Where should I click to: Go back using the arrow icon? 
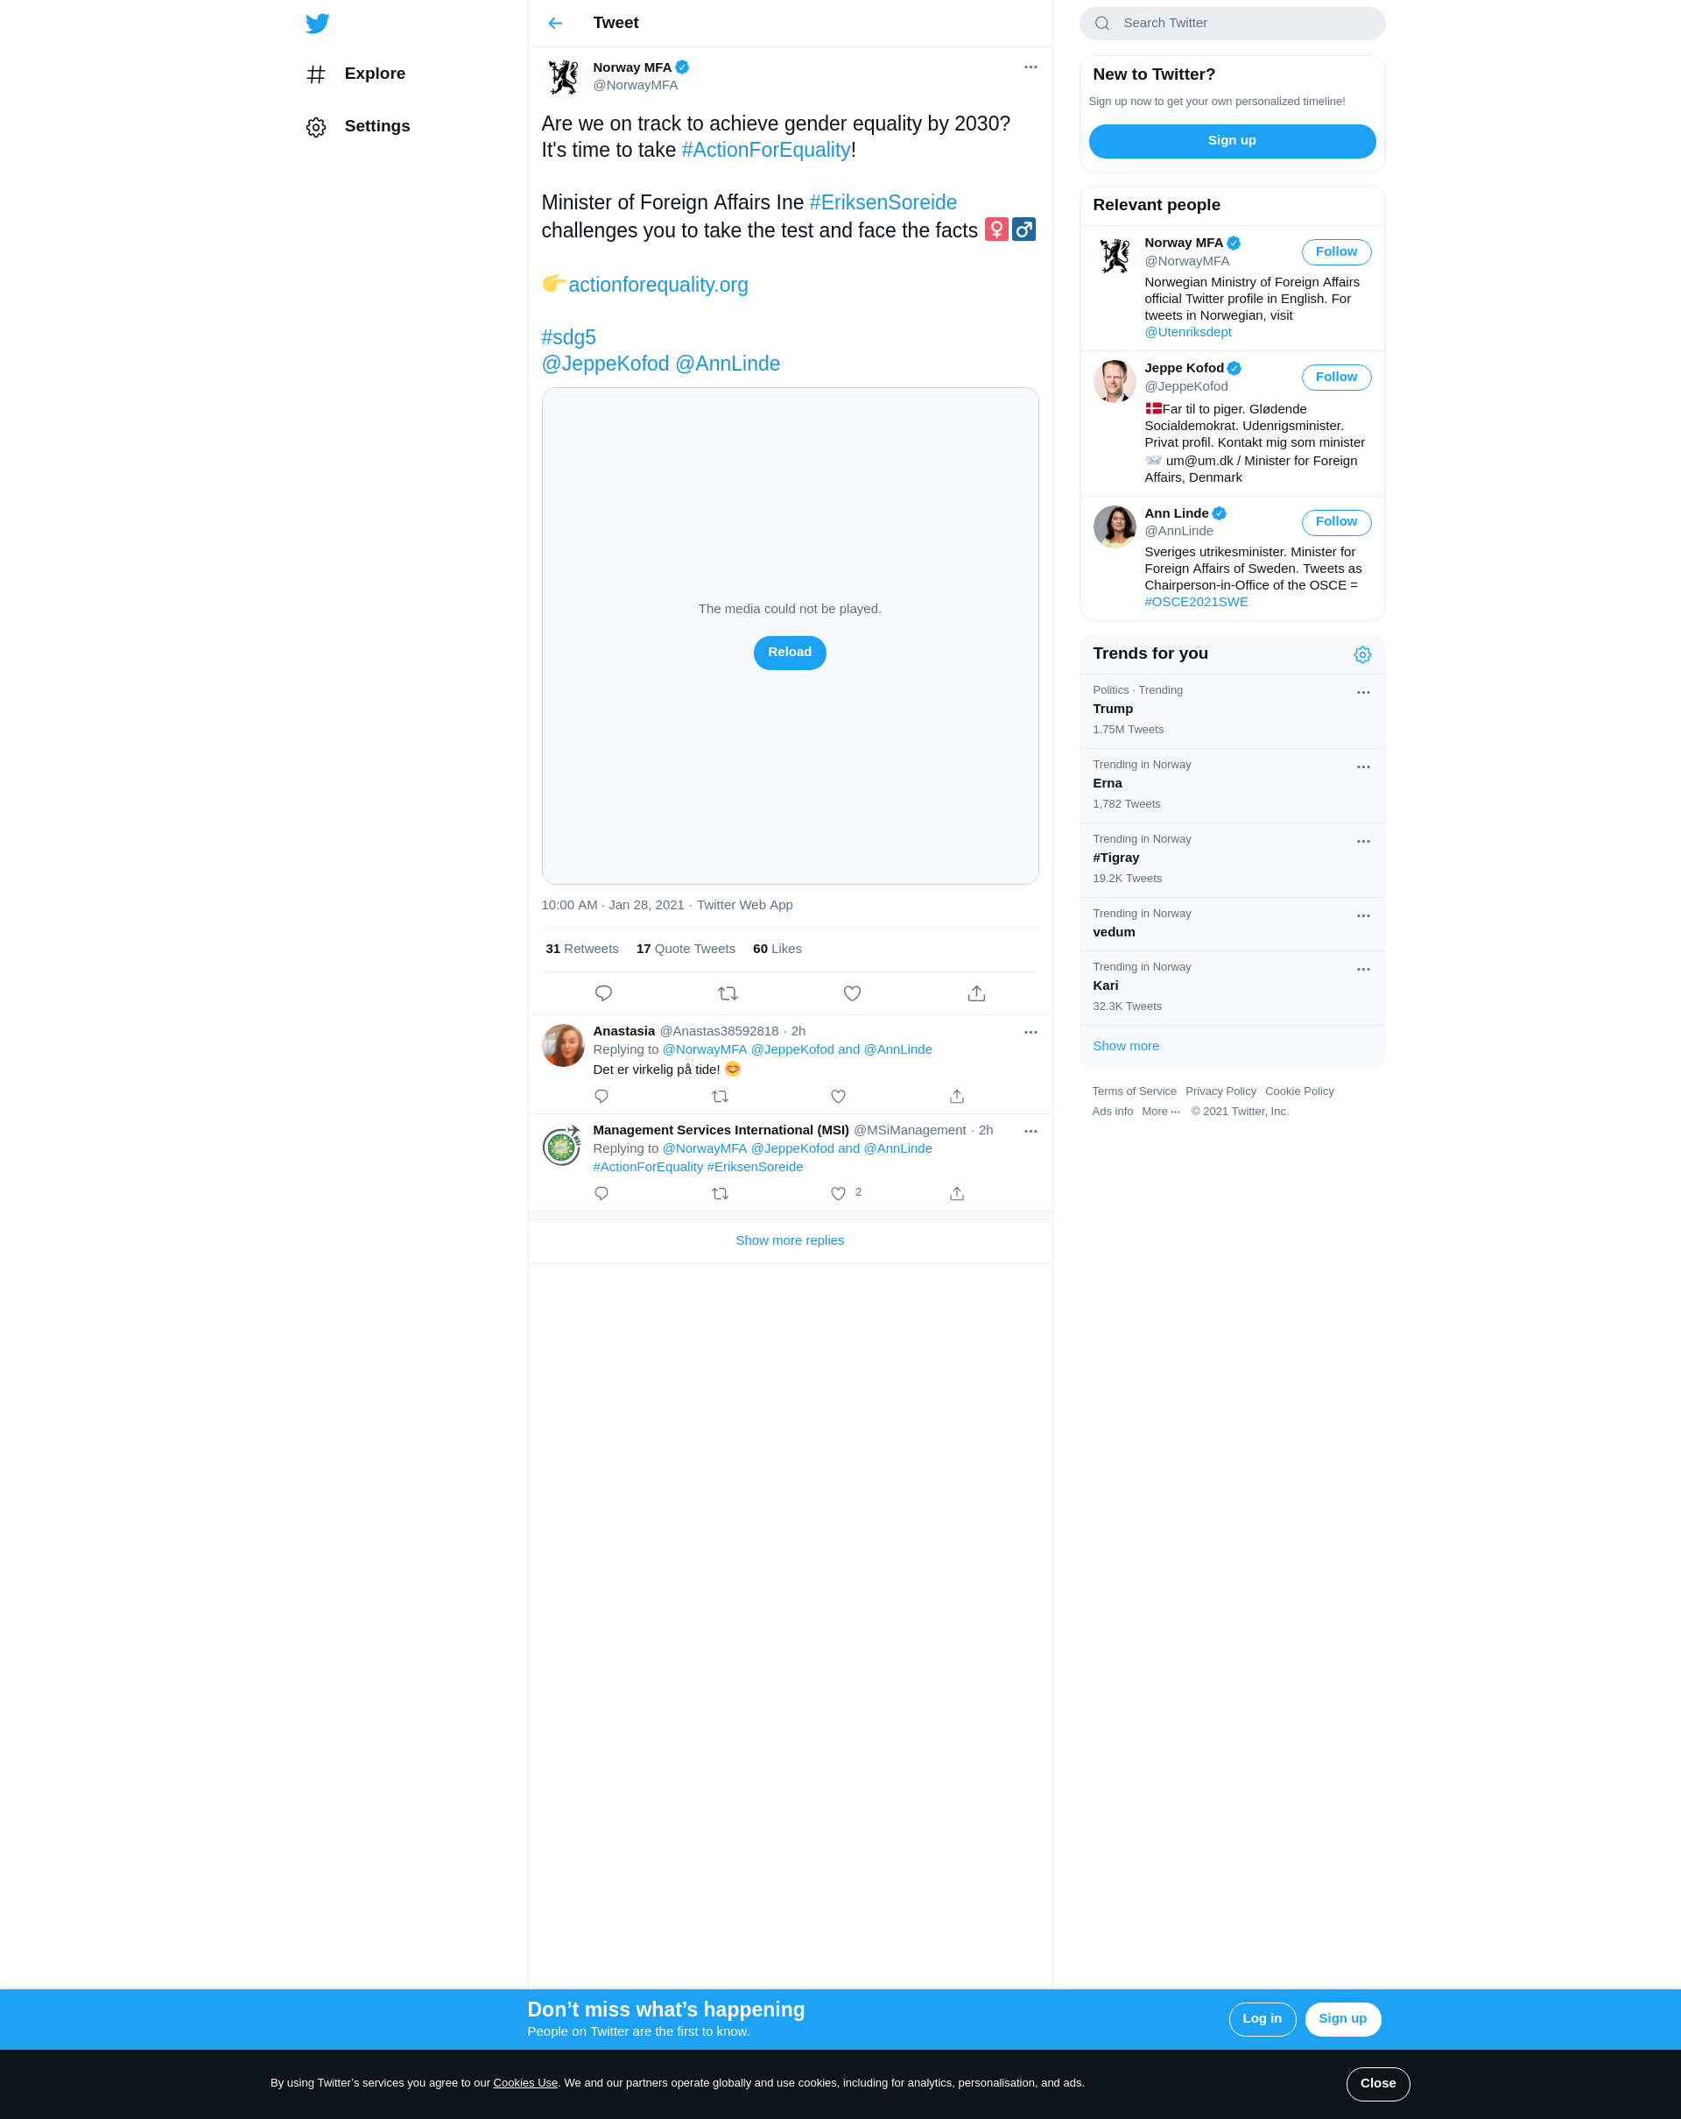tap(555, 24)
